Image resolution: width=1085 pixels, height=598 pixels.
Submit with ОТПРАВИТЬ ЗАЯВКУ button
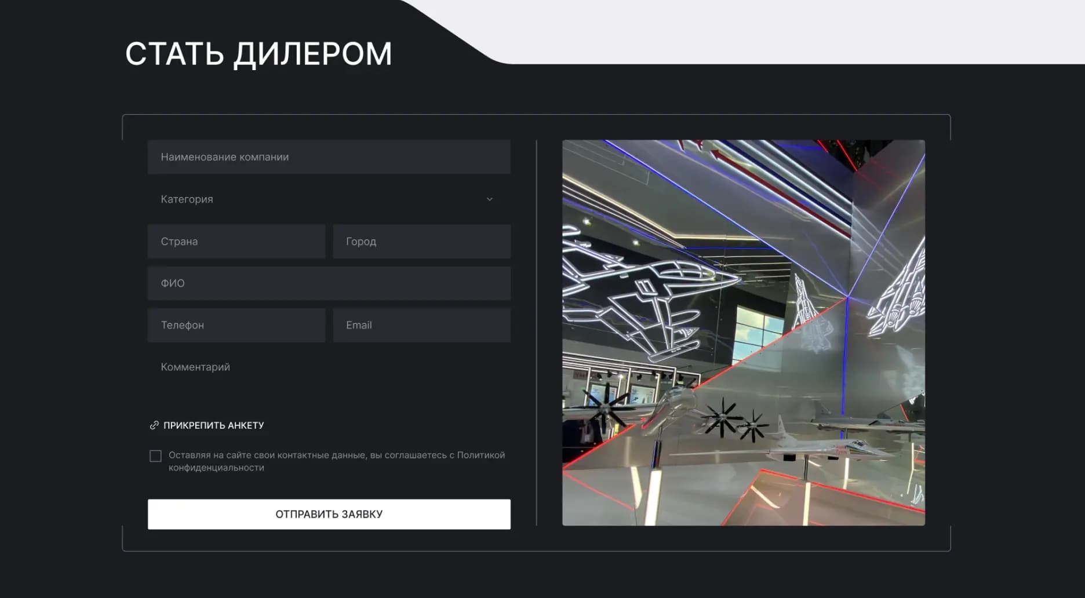[329, 514]
